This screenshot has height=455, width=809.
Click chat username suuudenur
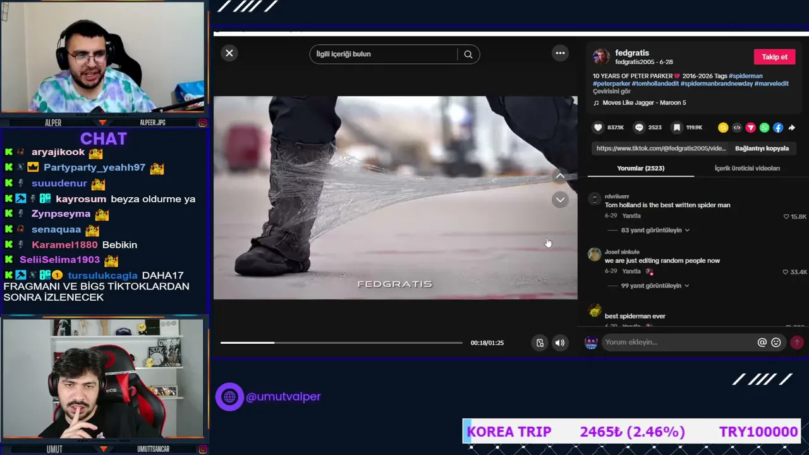[59, 183]
